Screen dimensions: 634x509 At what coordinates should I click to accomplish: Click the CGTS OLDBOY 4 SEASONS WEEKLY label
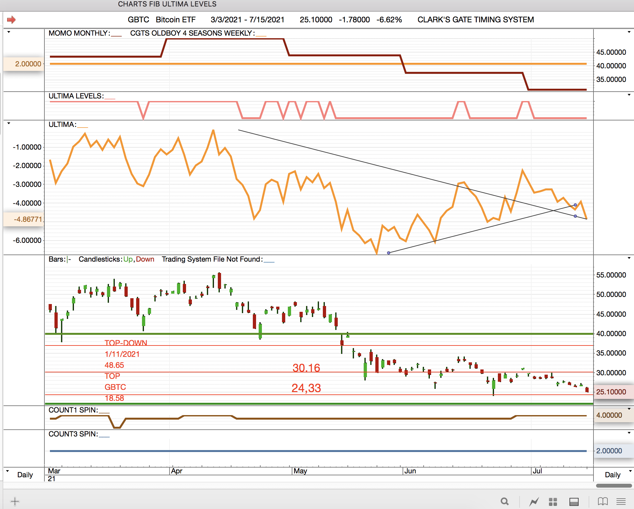point(192,33)
